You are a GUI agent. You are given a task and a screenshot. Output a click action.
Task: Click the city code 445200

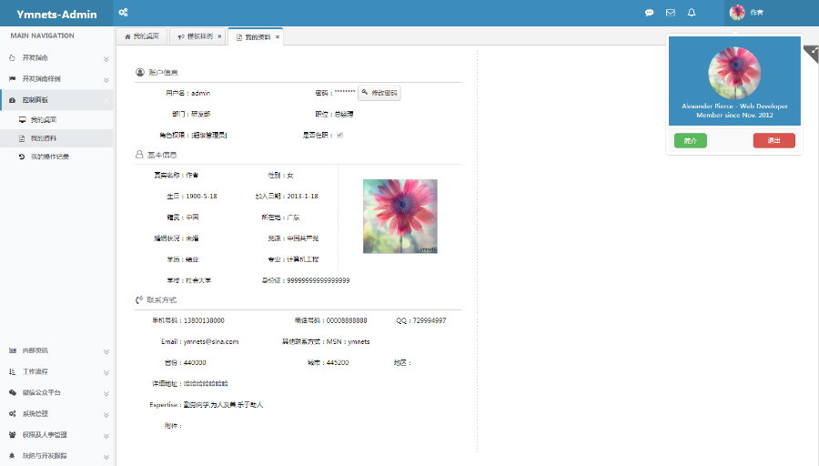[x=338, y=362]
